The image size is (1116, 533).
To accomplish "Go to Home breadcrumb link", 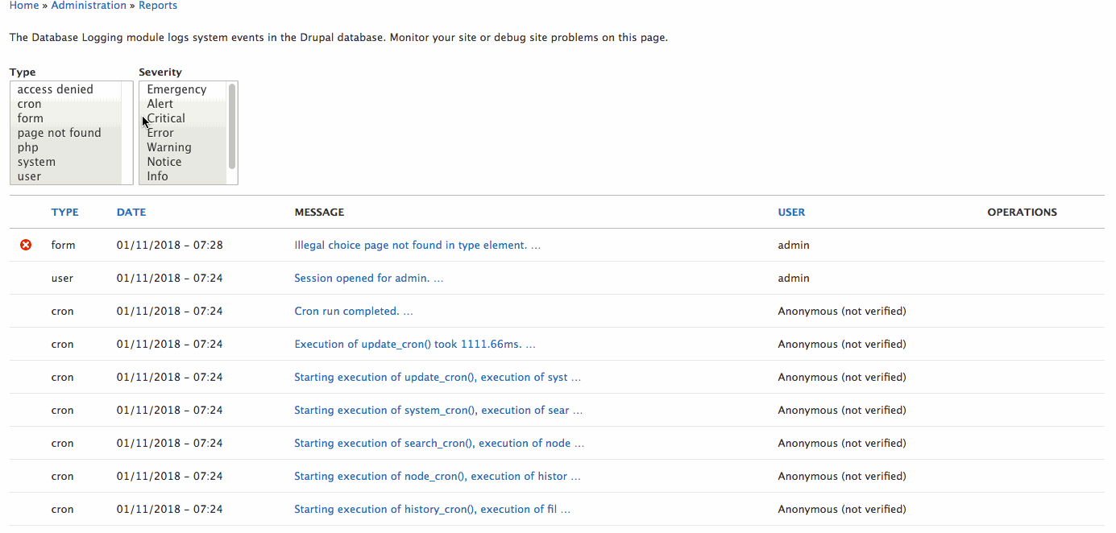I will click(x=24, y=6).
